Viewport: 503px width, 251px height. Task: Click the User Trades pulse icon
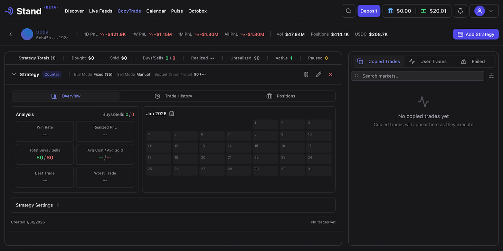click(x=412, y=61)
